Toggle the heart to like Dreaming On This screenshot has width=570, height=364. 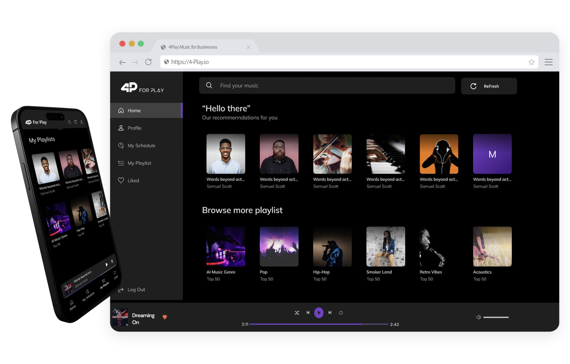pyautogui.click(x=165, y=317)
